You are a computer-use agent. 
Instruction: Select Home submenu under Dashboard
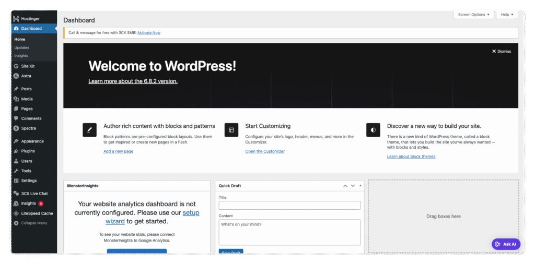[x=20, y=40]
